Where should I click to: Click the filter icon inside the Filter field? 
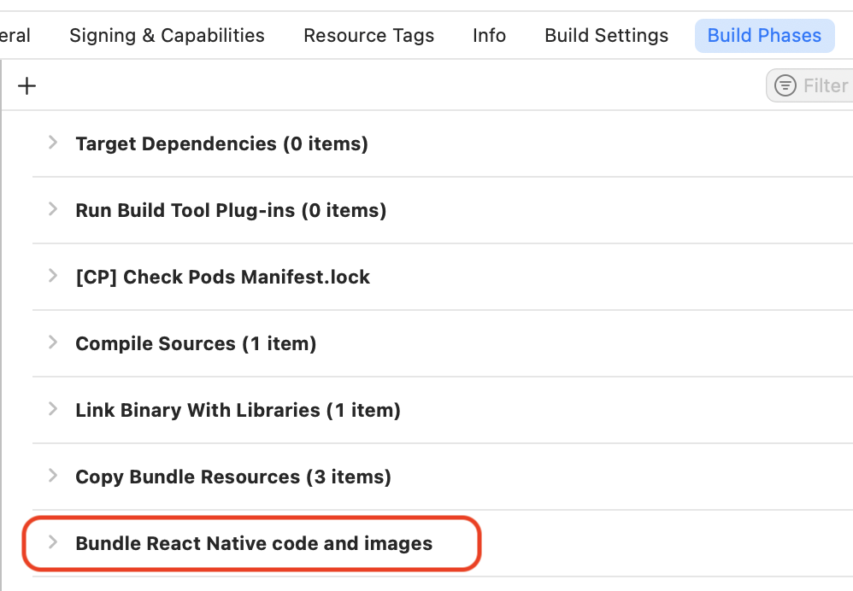[x=785, y=85]
